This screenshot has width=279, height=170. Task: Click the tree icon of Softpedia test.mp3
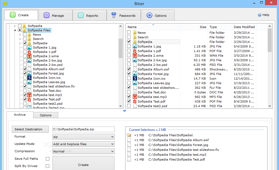tap(30, 95)
